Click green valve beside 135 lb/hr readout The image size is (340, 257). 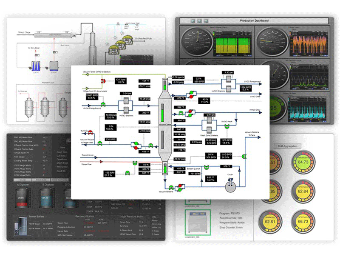[x=128, y=173]
